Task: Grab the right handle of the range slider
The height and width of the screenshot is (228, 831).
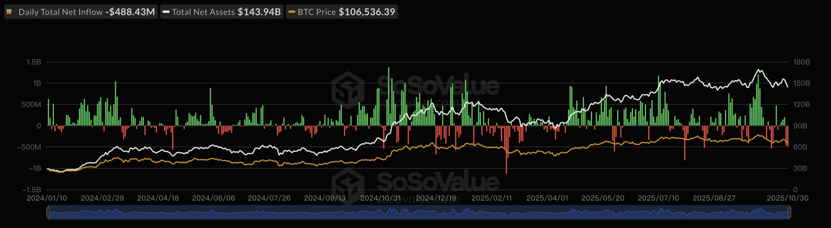Action: 789,212
